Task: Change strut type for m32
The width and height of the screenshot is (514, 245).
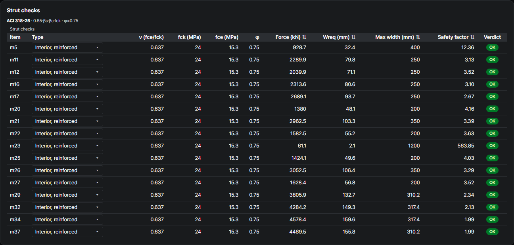Action: pyautogui.click(x=67, y=207)
